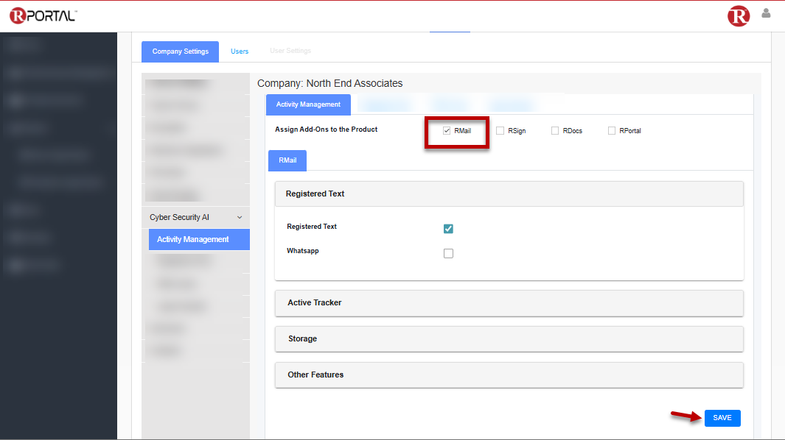Uncheck the Registered Text checkbox
785x440 pixels.
448,229
